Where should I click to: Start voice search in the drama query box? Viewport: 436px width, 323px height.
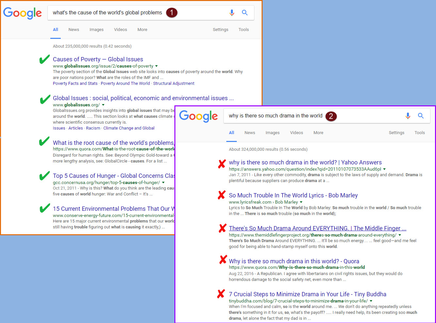408,116
